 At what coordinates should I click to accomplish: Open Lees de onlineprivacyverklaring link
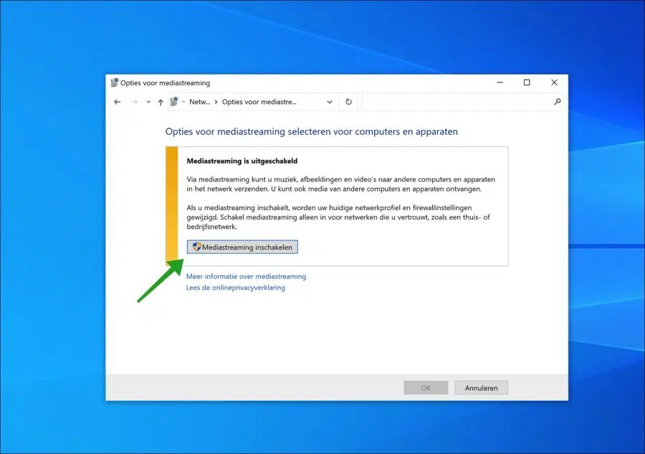click(235, 288)
